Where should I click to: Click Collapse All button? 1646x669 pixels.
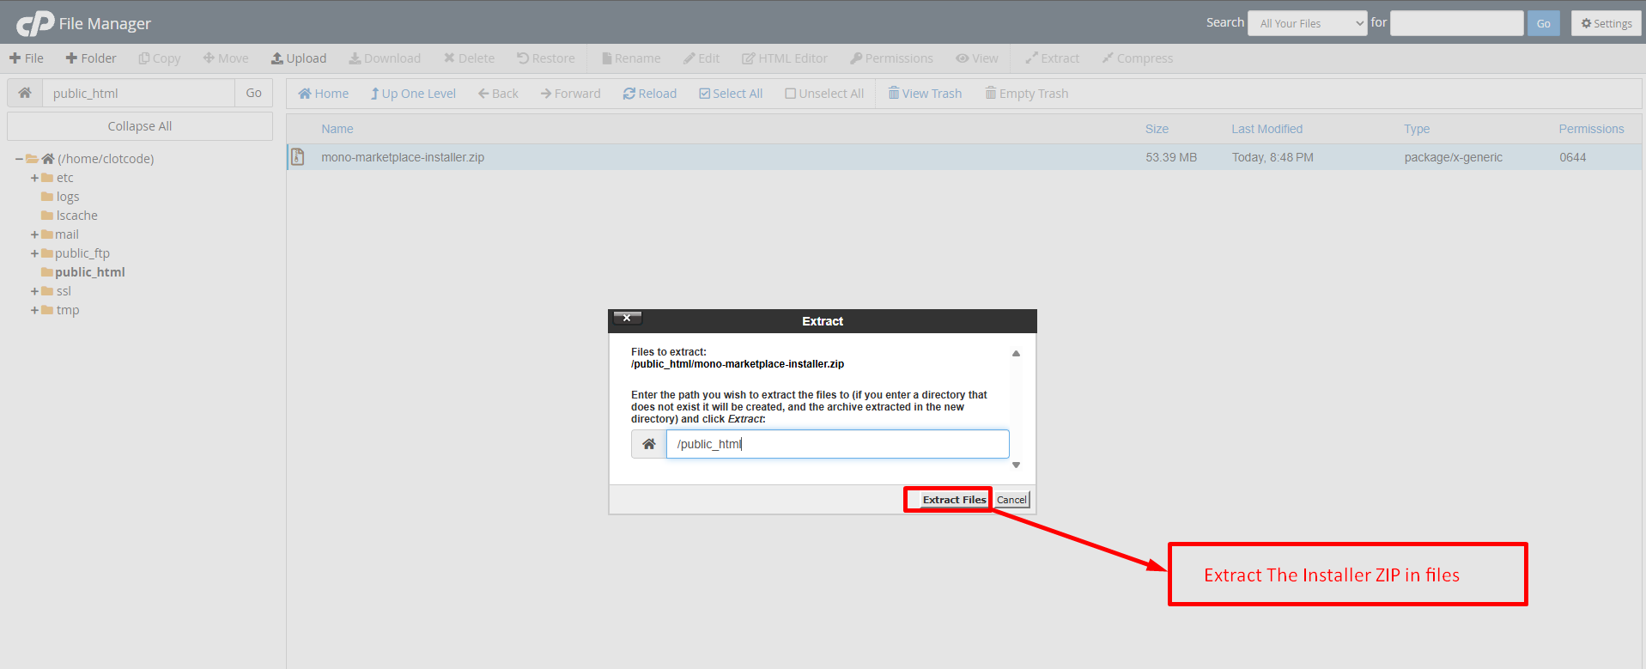[x=140, y=126]
